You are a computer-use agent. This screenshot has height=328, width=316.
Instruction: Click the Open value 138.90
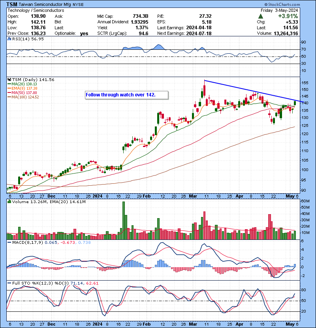click(38, 16)
